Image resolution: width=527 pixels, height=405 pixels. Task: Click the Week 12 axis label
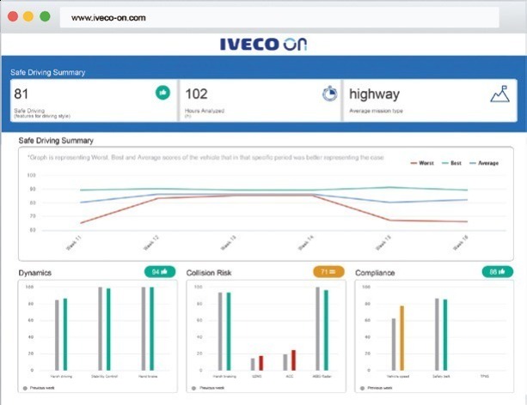[151, 243]
